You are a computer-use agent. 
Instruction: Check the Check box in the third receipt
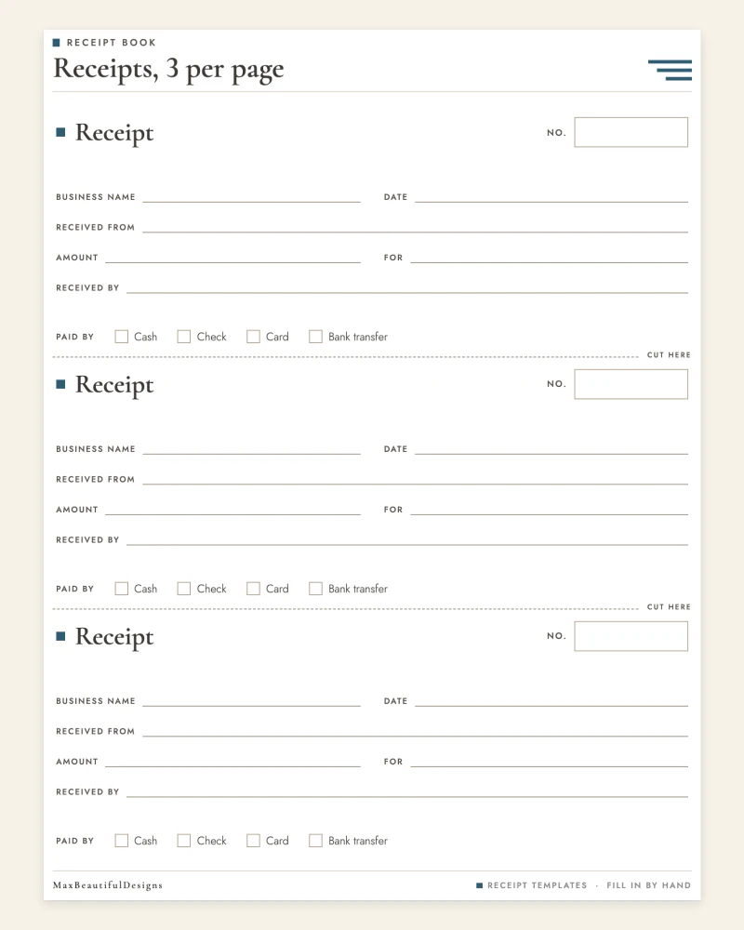[184, 841]
